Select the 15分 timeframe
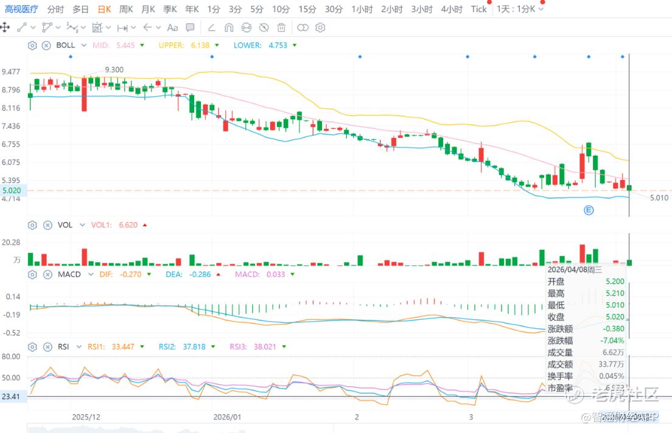 click(307, 9)
